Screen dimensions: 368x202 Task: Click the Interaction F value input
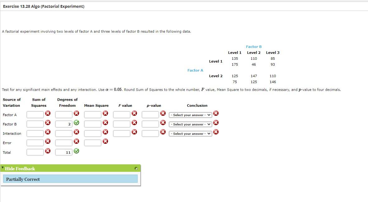[121, 133]
